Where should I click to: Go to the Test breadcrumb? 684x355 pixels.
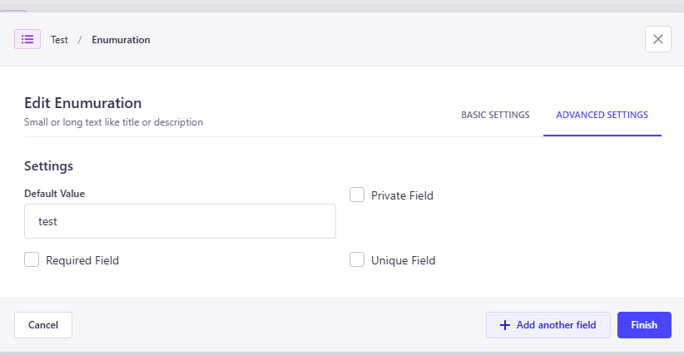pos(59,40)
